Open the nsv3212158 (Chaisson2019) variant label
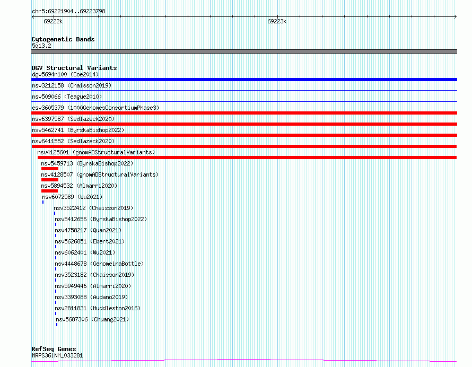Viewport: 472px width, 367px height. 72,85
